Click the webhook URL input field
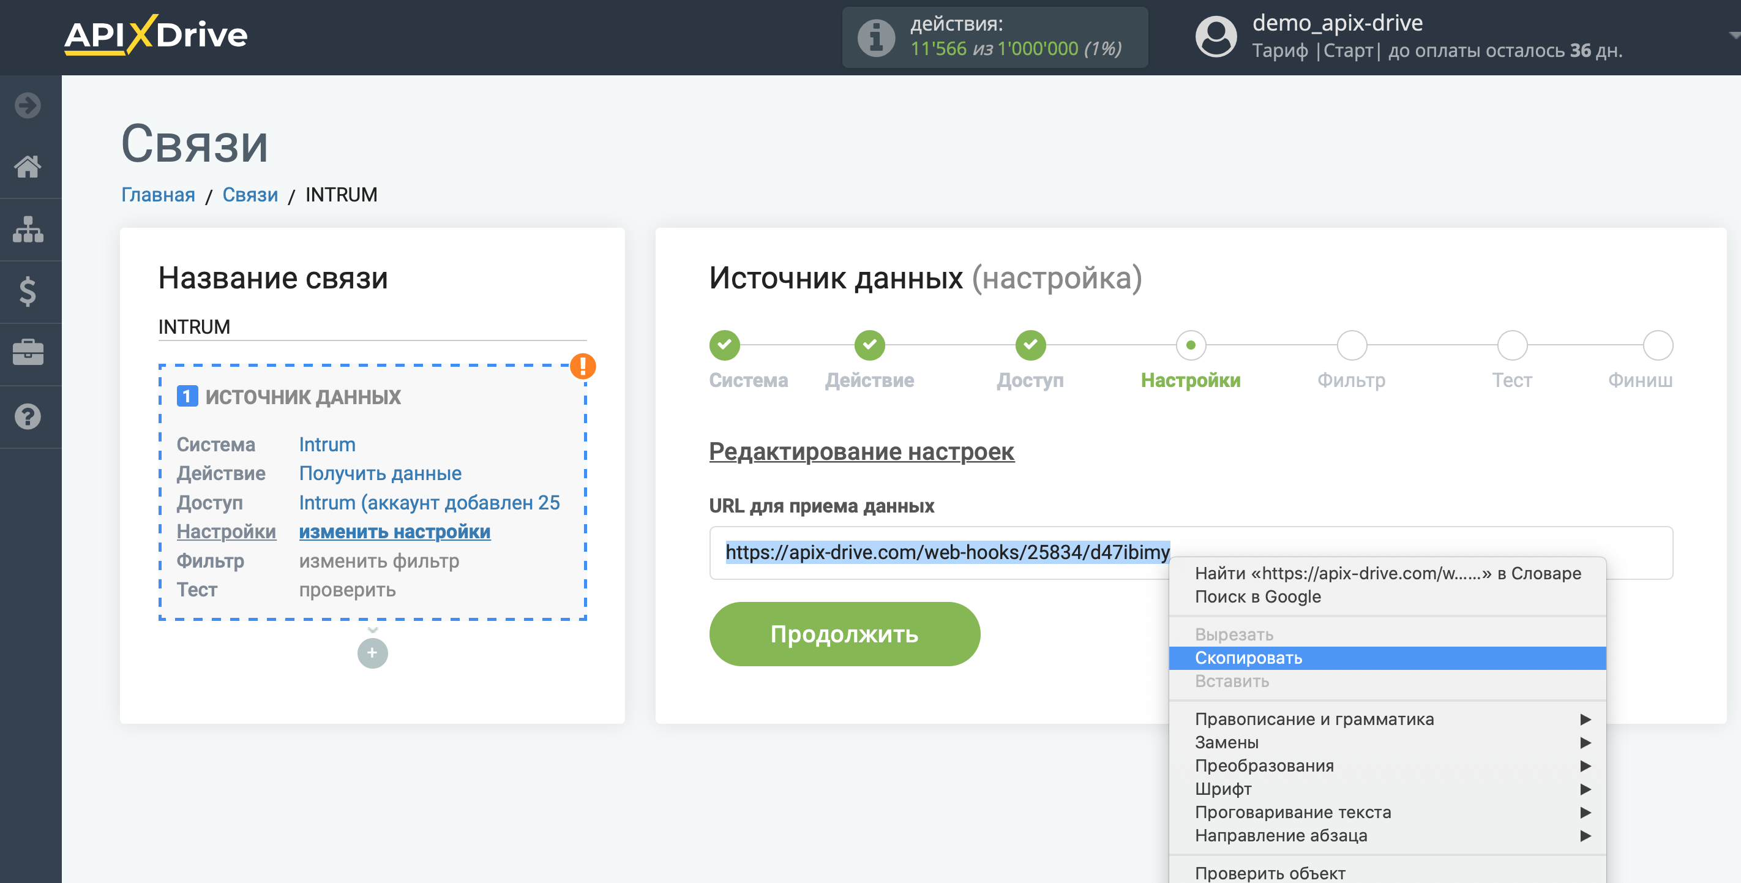The width and height of the screenshot is (1741, 883). click(x=1191, y=552)
